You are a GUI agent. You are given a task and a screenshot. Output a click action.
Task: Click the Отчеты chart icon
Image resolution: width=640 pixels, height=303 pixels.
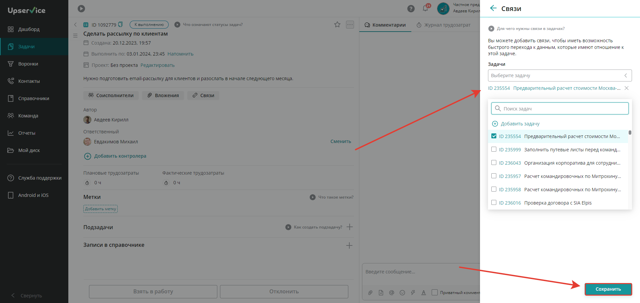pos(11,133)
